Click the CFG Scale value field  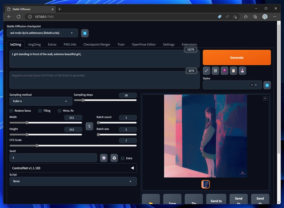point(128,141)
